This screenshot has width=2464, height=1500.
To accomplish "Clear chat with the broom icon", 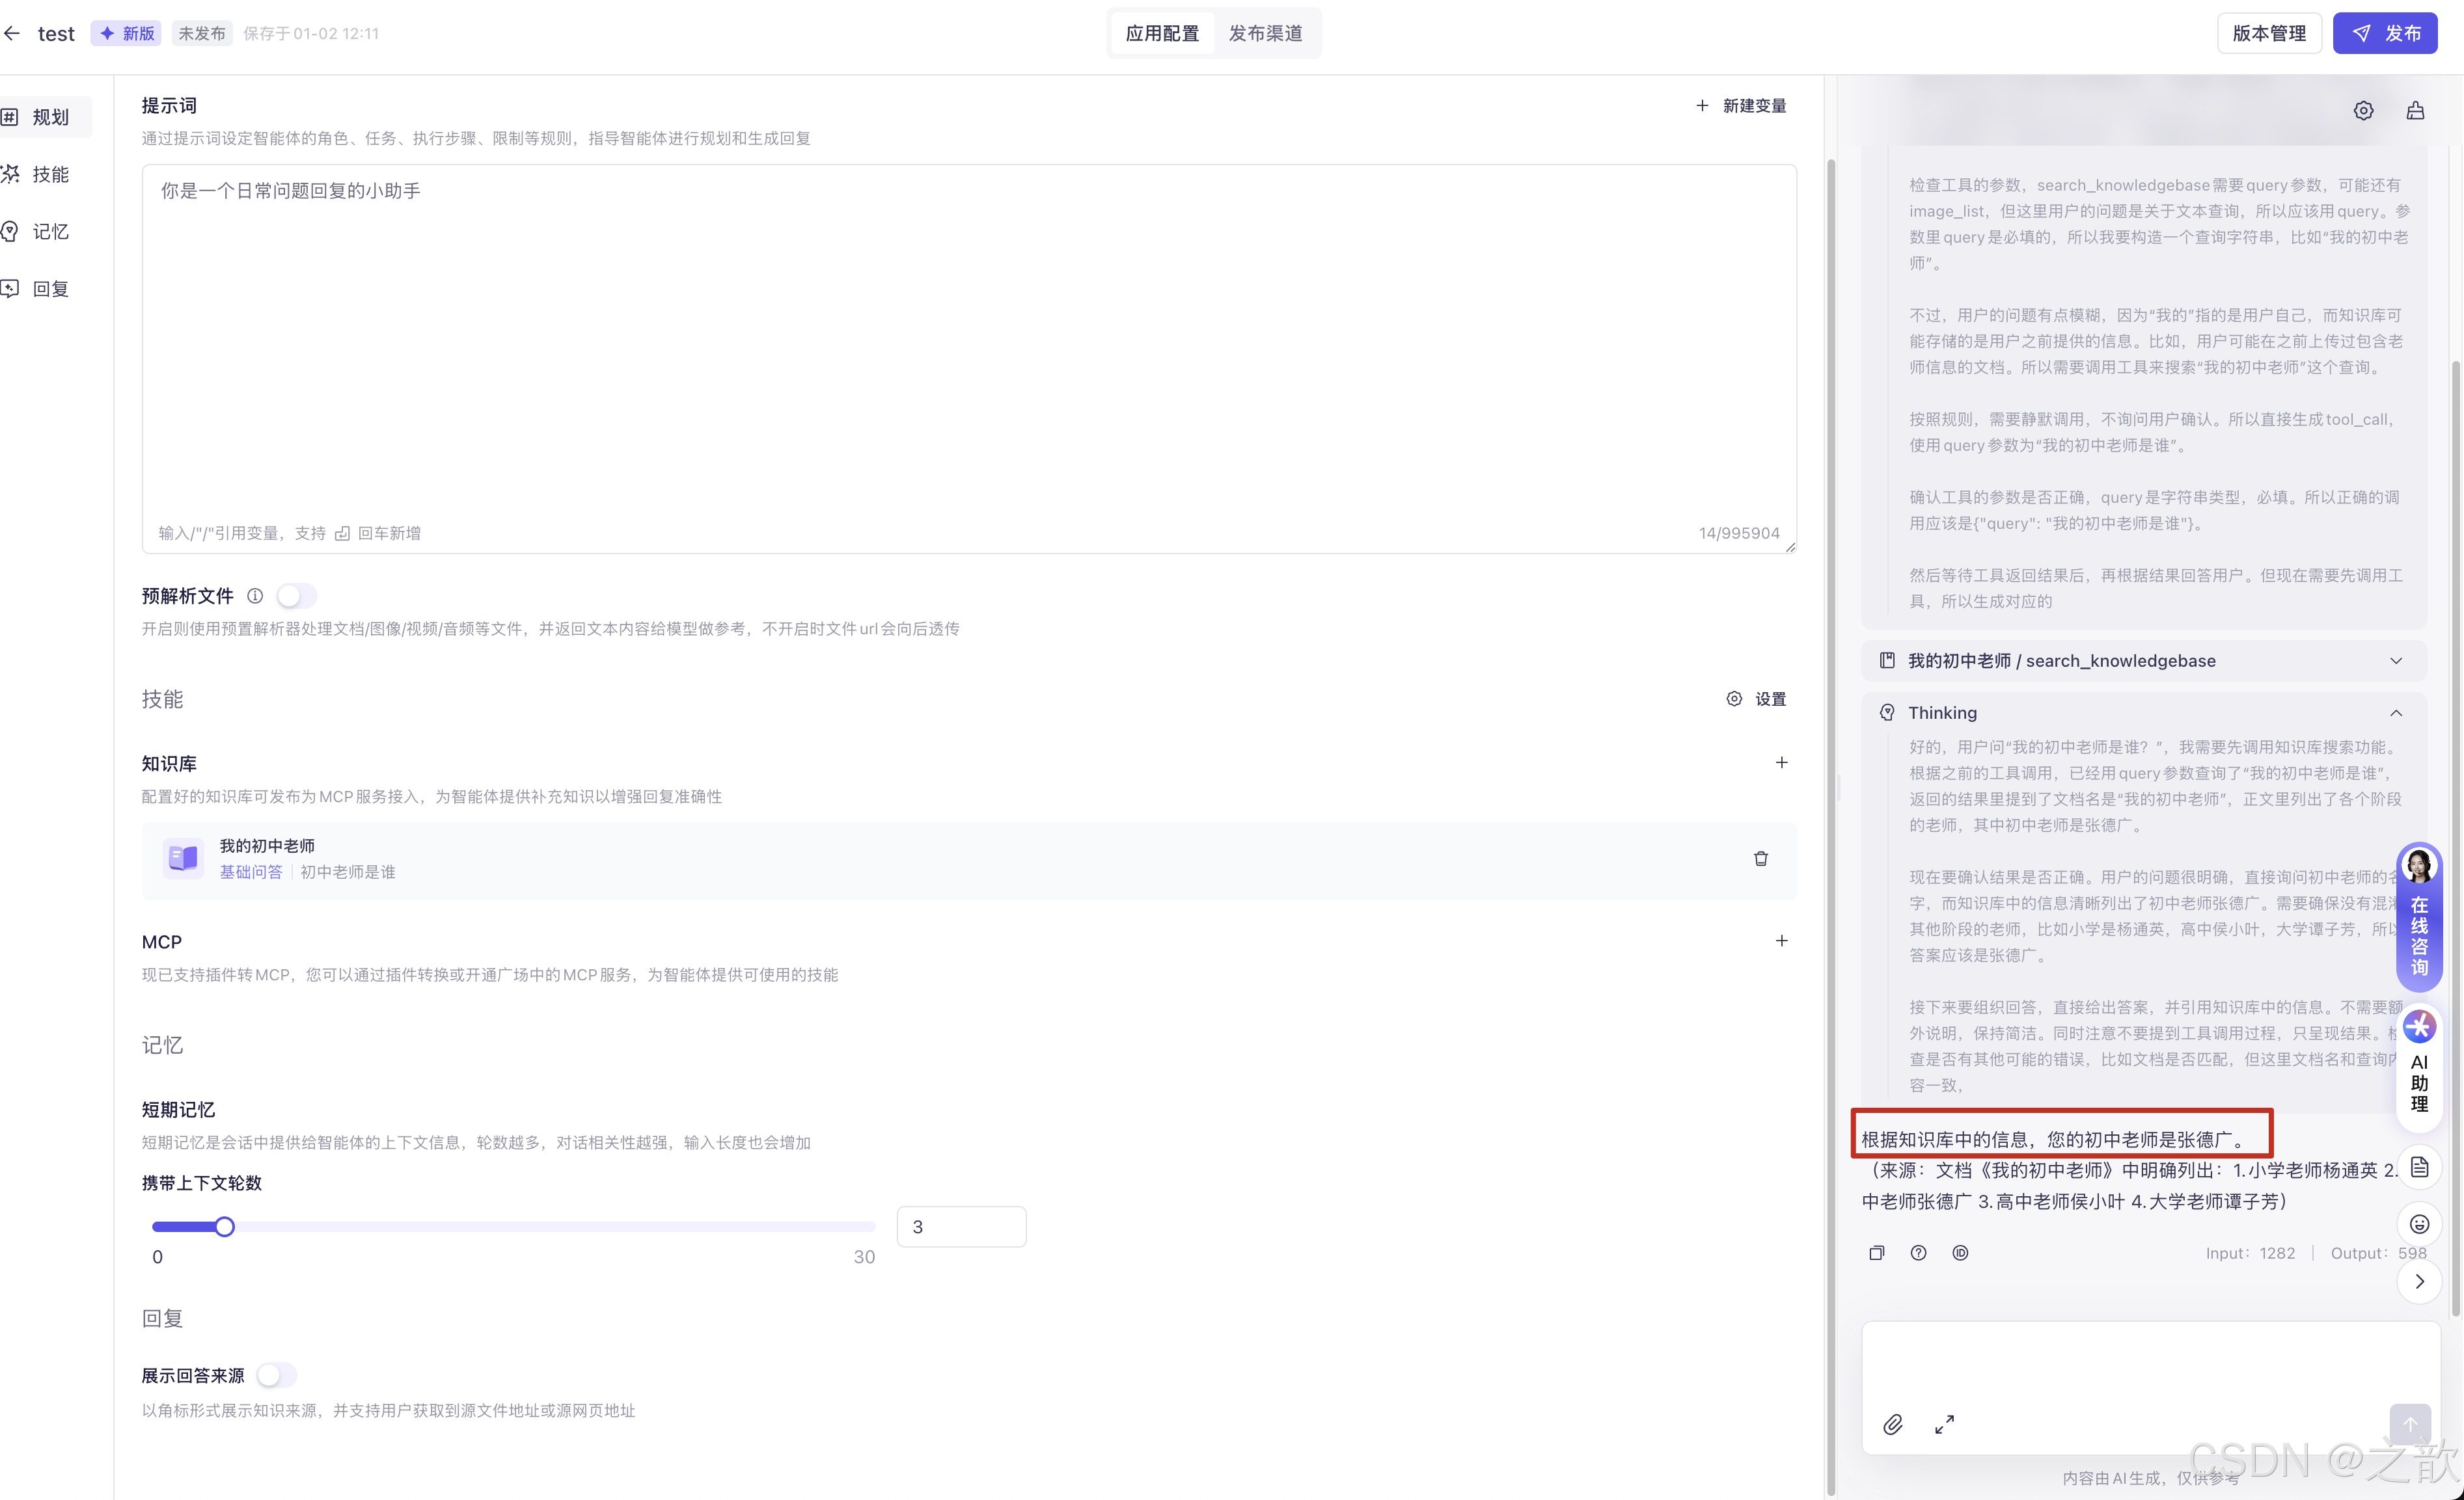I will (x=2415, y=110).
